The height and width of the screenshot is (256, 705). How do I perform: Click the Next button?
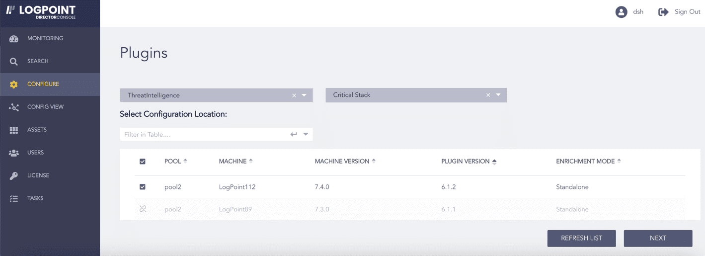coord(658,238)
